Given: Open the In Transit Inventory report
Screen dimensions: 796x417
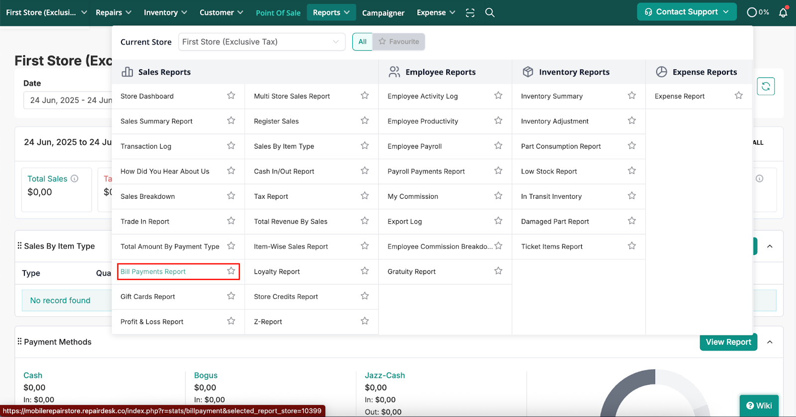Looking at the screenshot, I should pos(551,196).
